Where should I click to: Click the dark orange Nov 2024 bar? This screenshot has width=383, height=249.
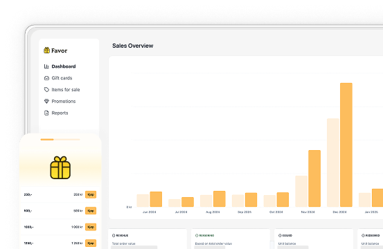click(x=314, y=178)
